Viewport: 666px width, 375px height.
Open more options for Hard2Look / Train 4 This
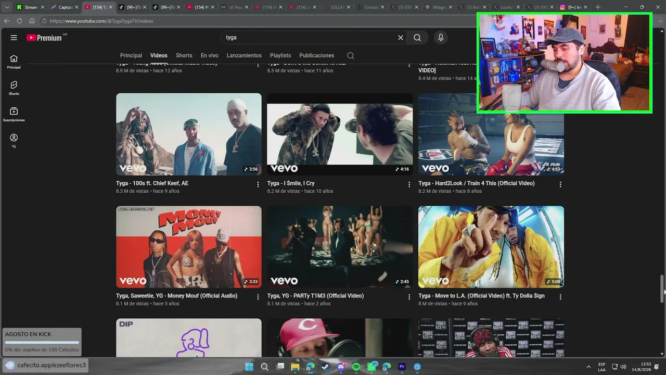[x=560, y=184]
